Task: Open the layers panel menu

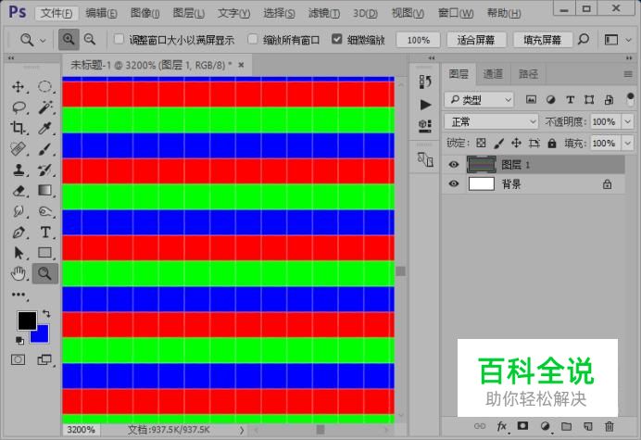Action: point(628,74)
